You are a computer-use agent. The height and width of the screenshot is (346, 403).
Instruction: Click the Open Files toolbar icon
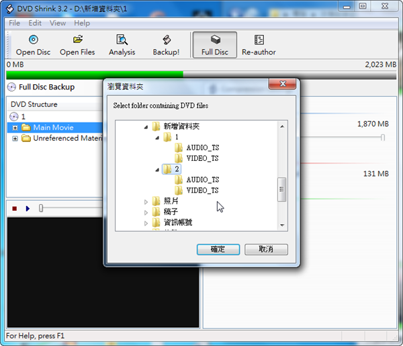[x=77, y=45]
